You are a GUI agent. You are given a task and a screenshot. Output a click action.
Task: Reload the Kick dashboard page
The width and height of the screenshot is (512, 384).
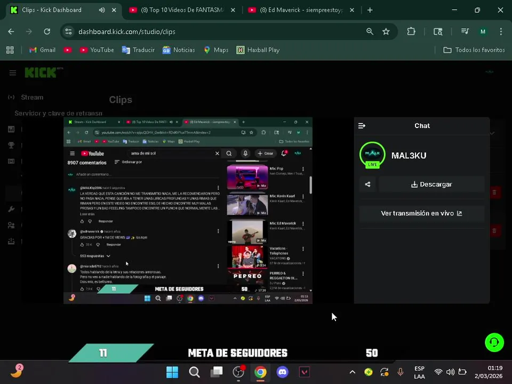click(x=47, y=31)
